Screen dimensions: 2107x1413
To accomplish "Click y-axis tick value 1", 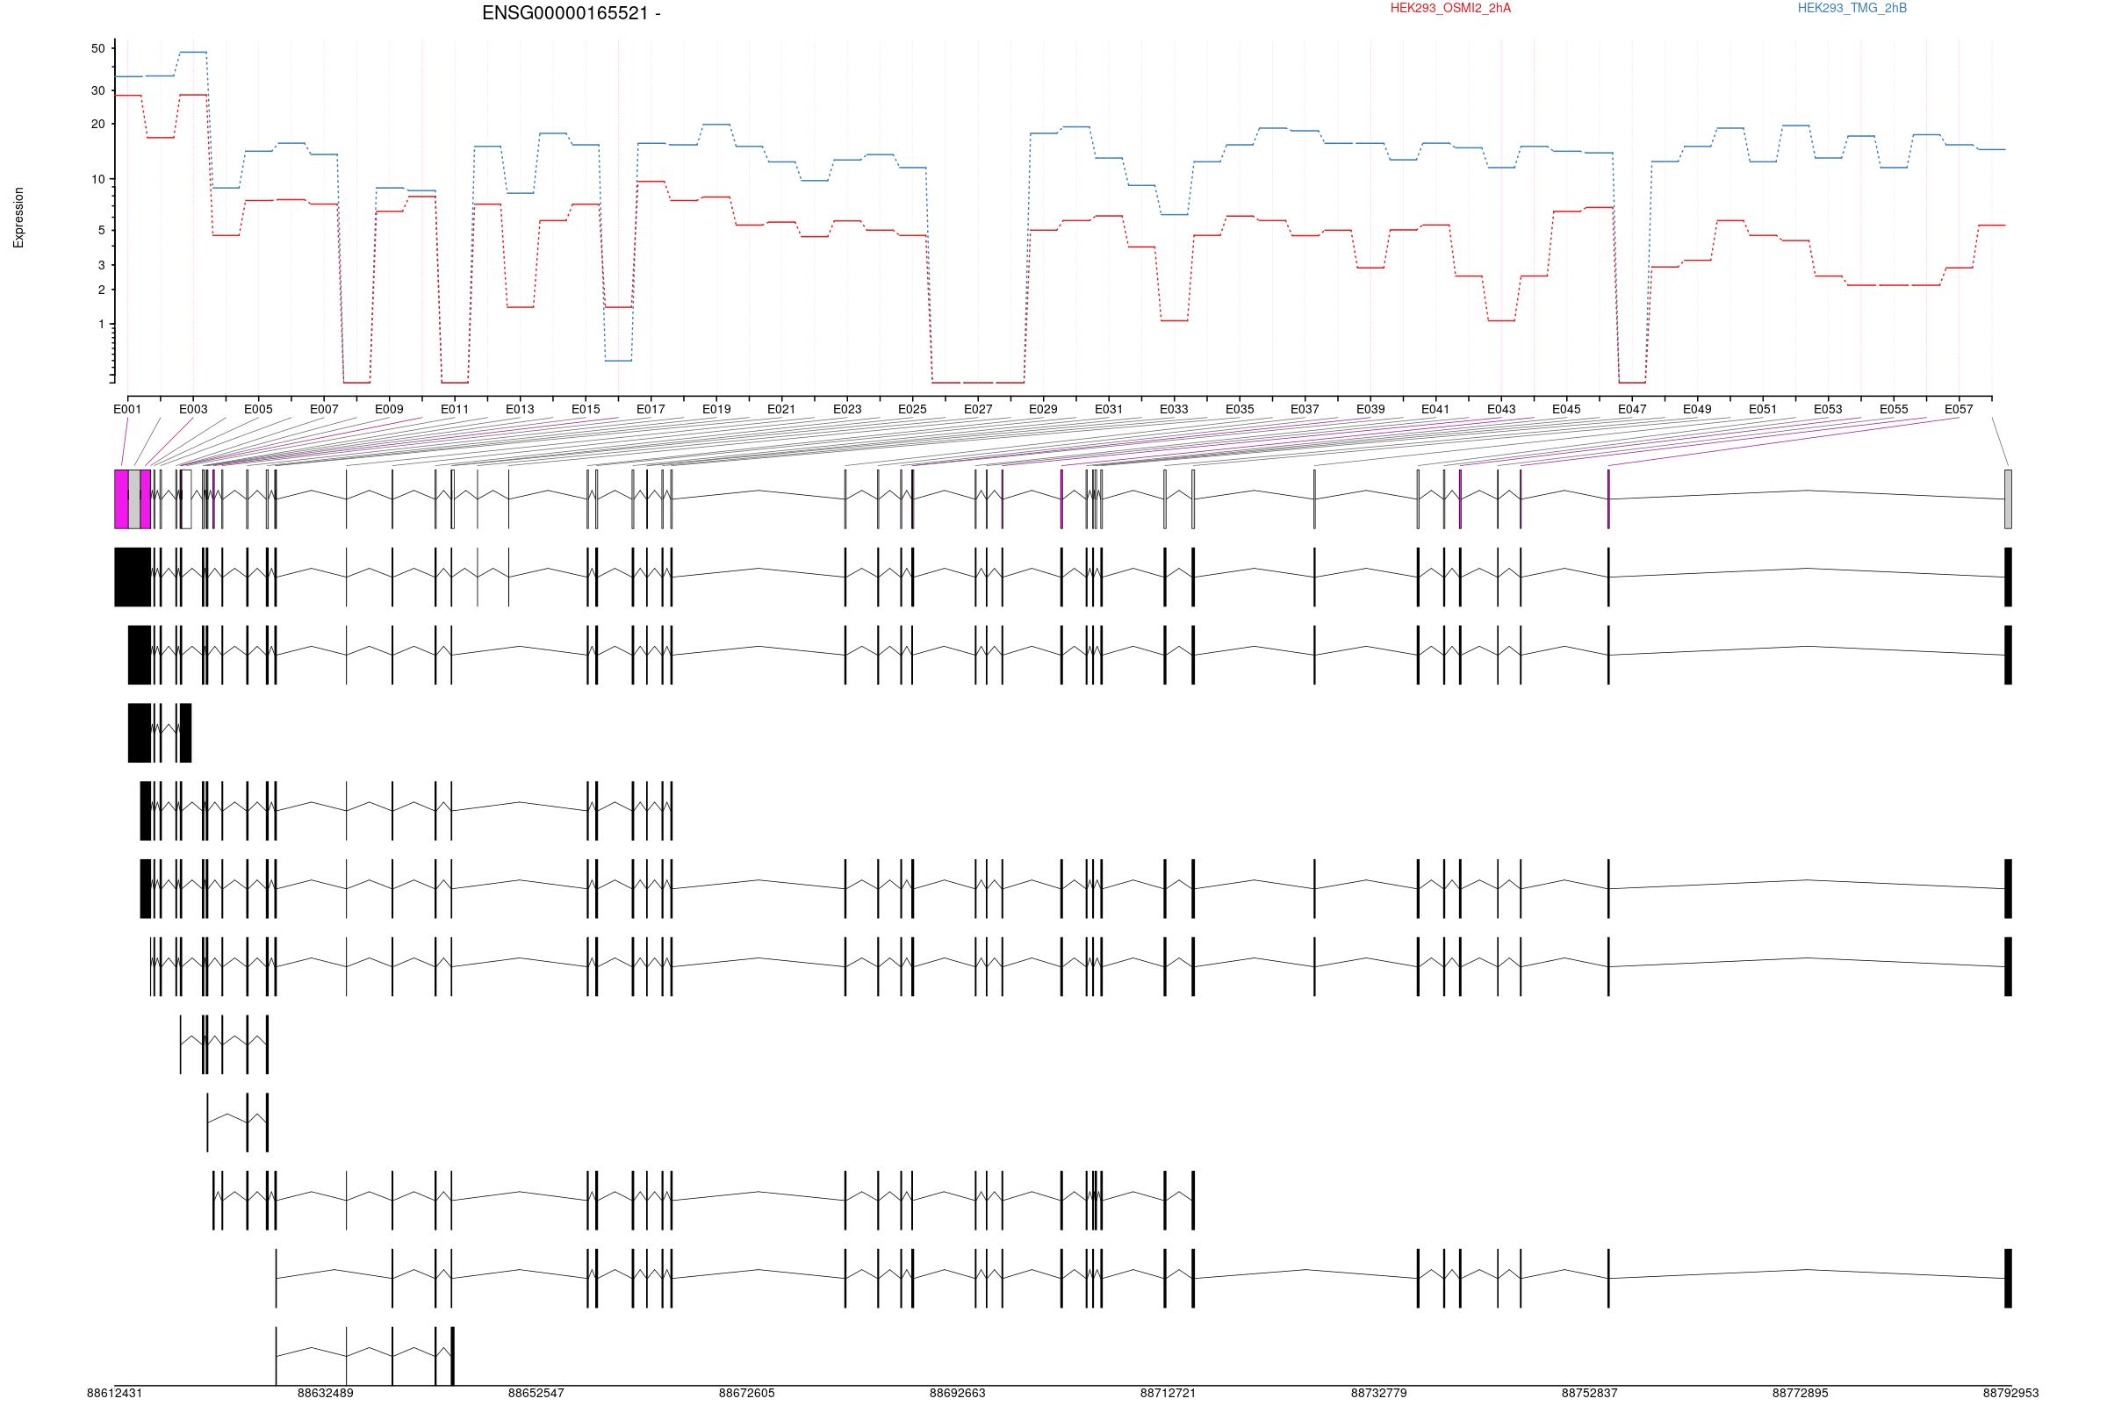I will pos(101,324).
